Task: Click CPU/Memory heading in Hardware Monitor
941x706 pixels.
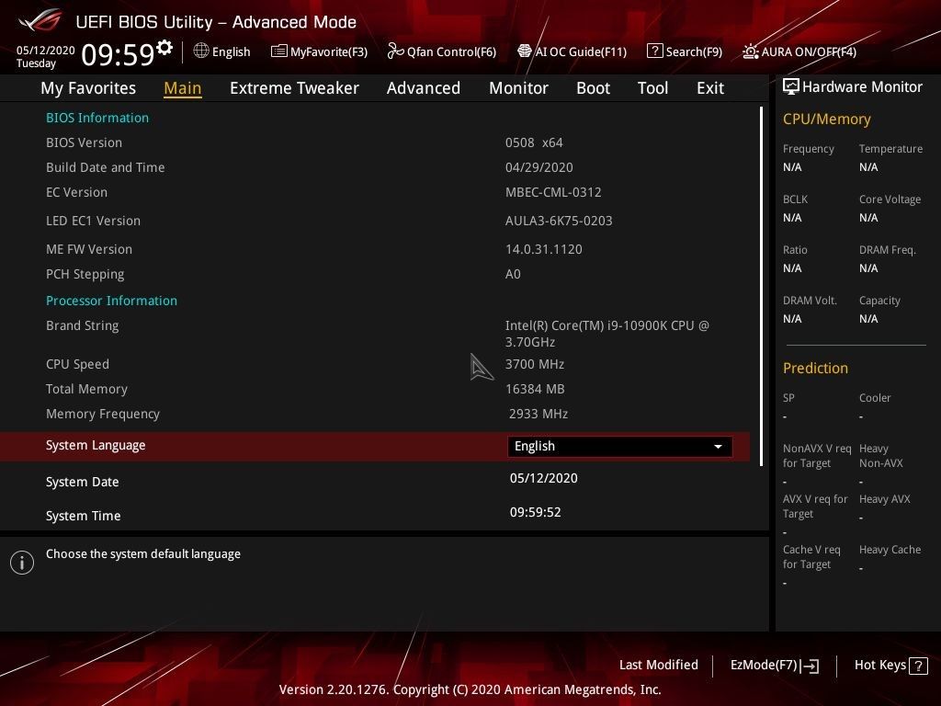Action: (x=826, y=120)
